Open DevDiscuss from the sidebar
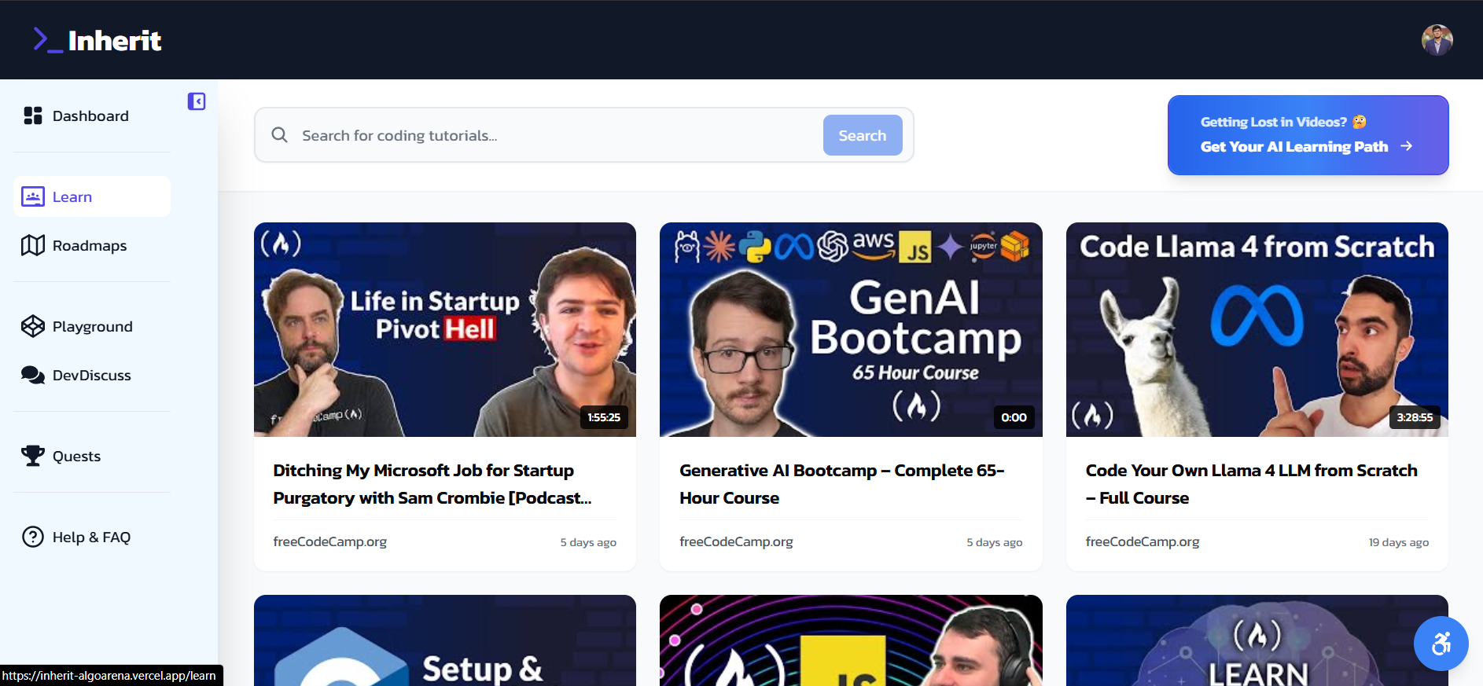 [x=92, y=375]
